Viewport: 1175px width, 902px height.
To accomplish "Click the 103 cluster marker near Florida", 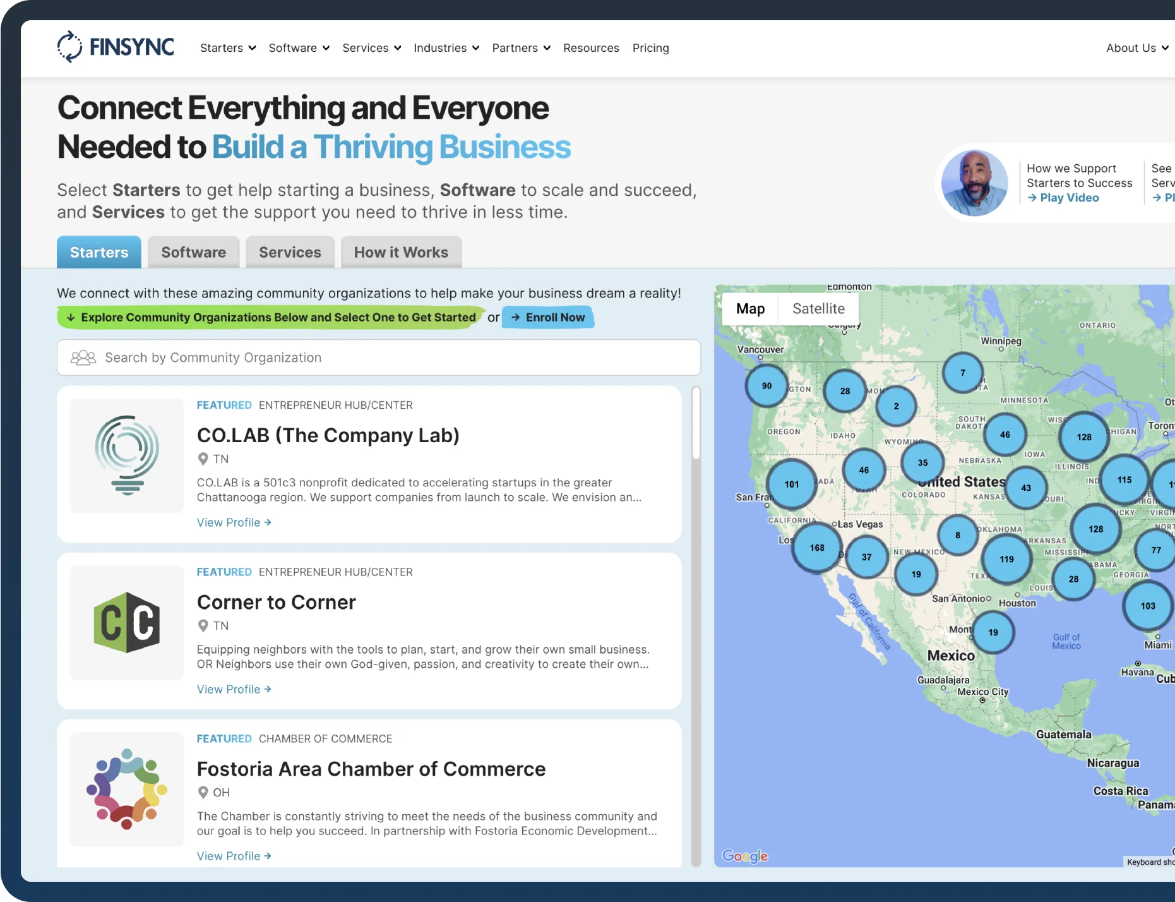I will 1147,606.
